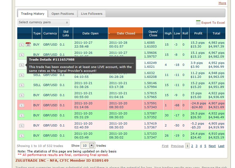The width and height of the screenshot is (235, 168).
Task: Click the Export To Excel link
Action: pos(213,23)
